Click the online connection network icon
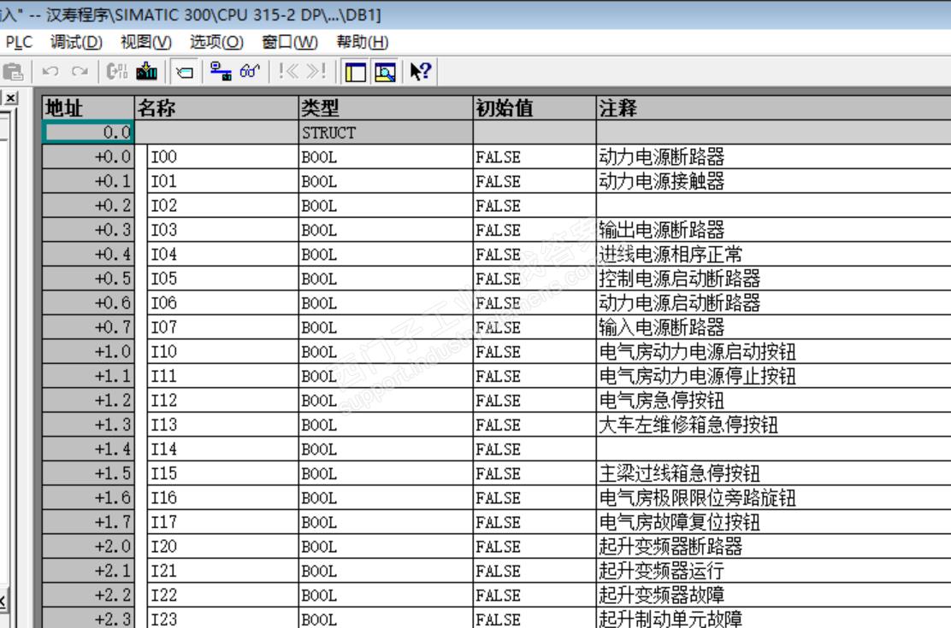The image size is (951, 628). point(221,72)
